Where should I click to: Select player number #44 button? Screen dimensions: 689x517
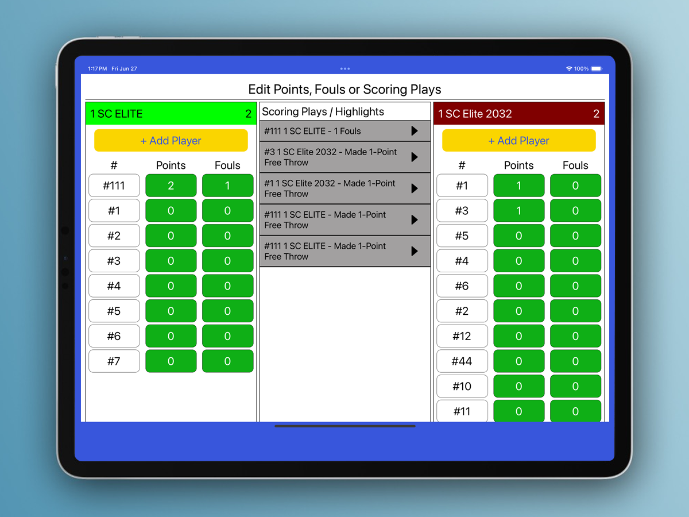click(462, 361)
